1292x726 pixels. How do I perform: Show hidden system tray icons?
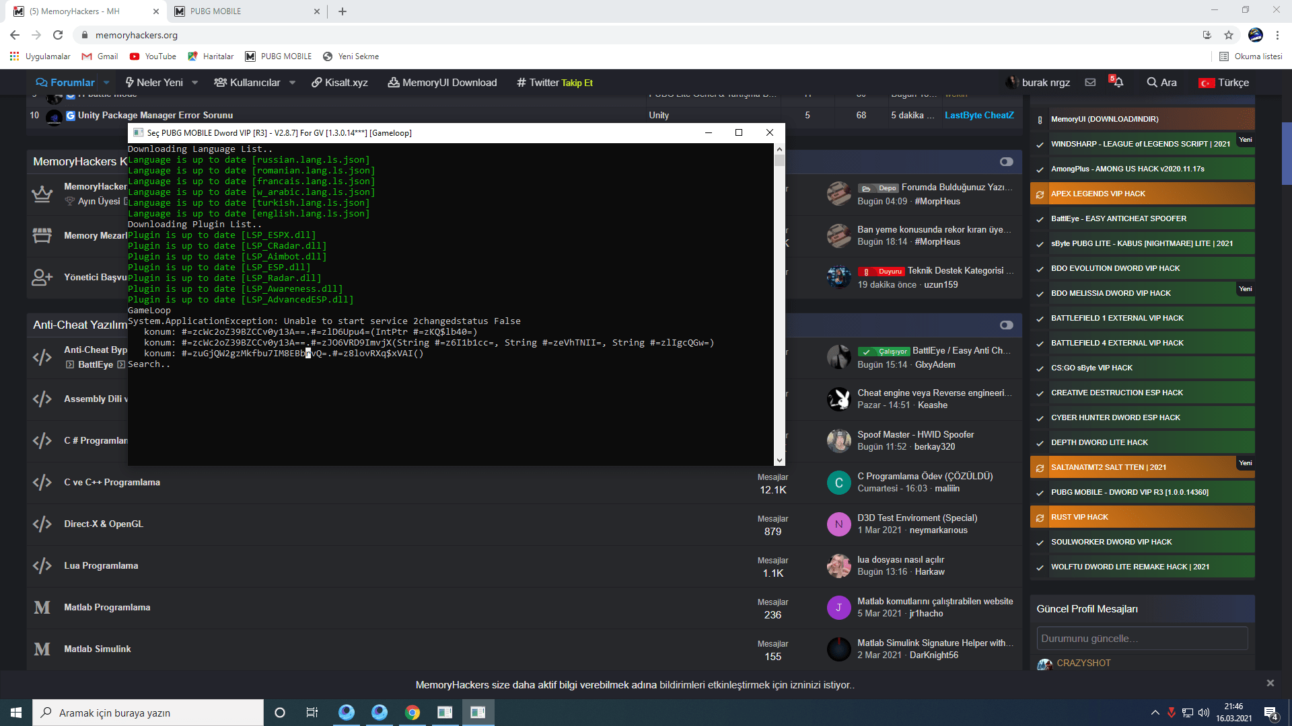pyautogui.click(x=1155, y=713)
